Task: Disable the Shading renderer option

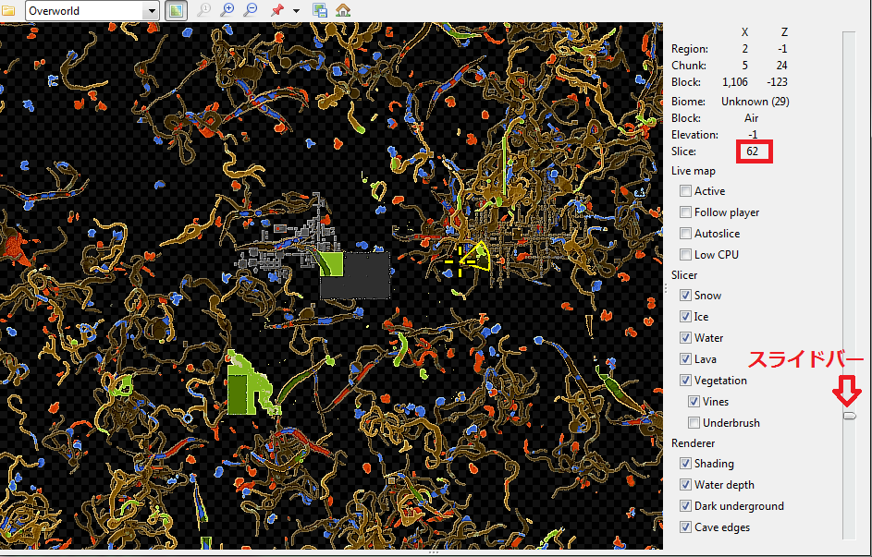Action: [686, 463]
